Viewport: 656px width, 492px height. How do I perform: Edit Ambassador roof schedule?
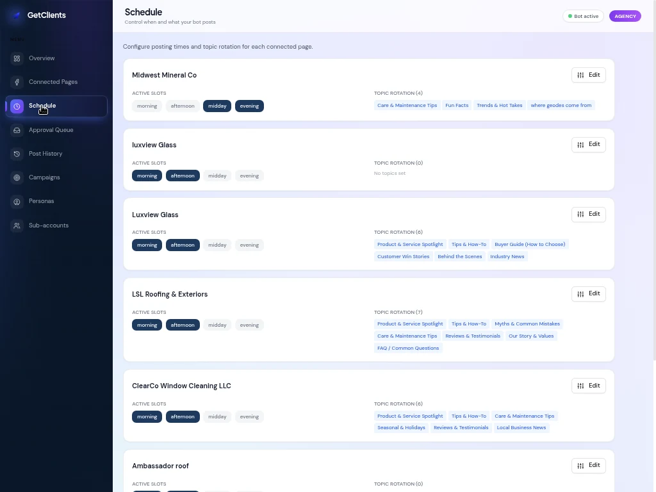click(x=588, y=465)
